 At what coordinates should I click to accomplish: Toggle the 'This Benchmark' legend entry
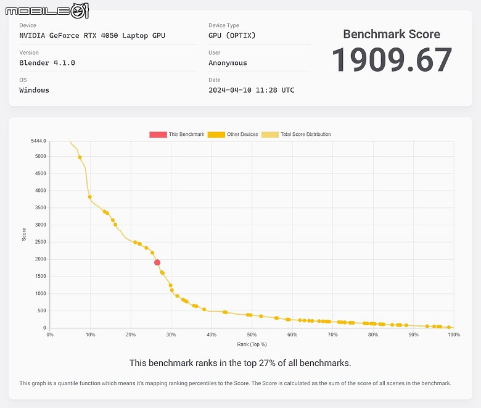coord(177,135)
